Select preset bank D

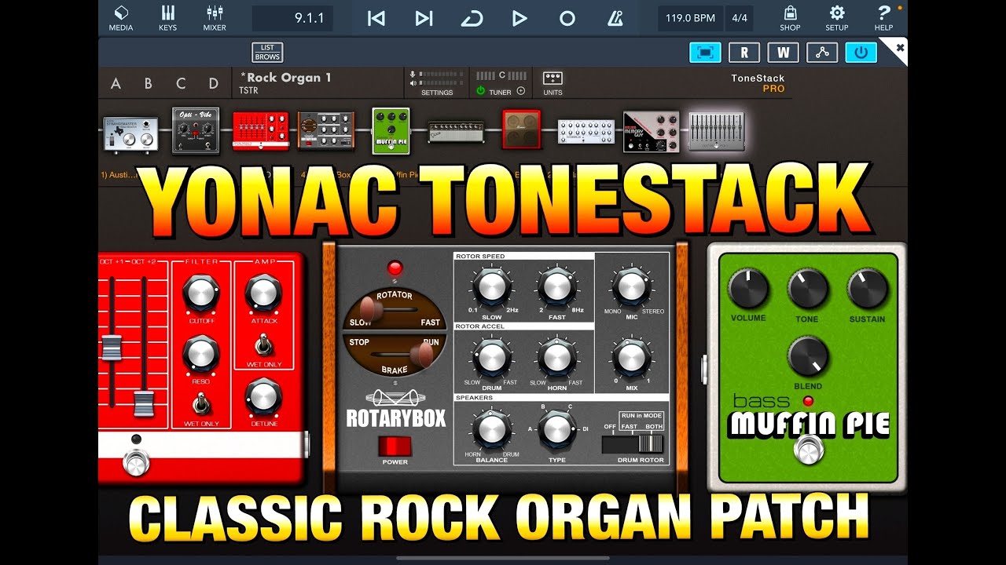[x=213, y=83]
